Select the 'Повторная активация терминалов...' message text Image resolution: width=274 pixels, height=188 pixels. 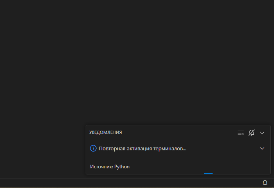coord(143,149)
